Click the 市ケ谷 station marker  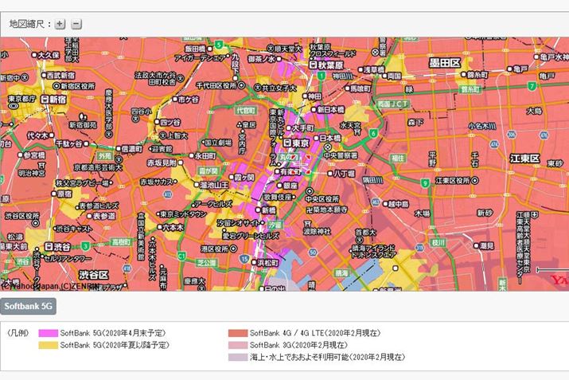174,99
